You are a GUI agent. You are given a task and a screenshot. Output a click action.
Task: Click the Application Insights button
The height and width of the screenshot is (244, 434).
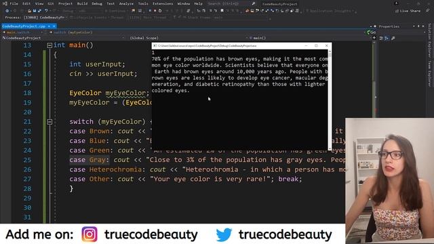point(330,11)
